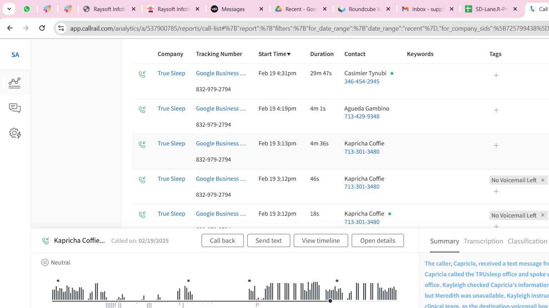Select the SA account initials in sidebar

click(15, 55)
